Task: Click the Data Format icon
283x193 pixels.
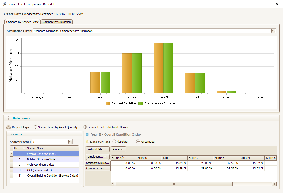Action: point(87,142)
